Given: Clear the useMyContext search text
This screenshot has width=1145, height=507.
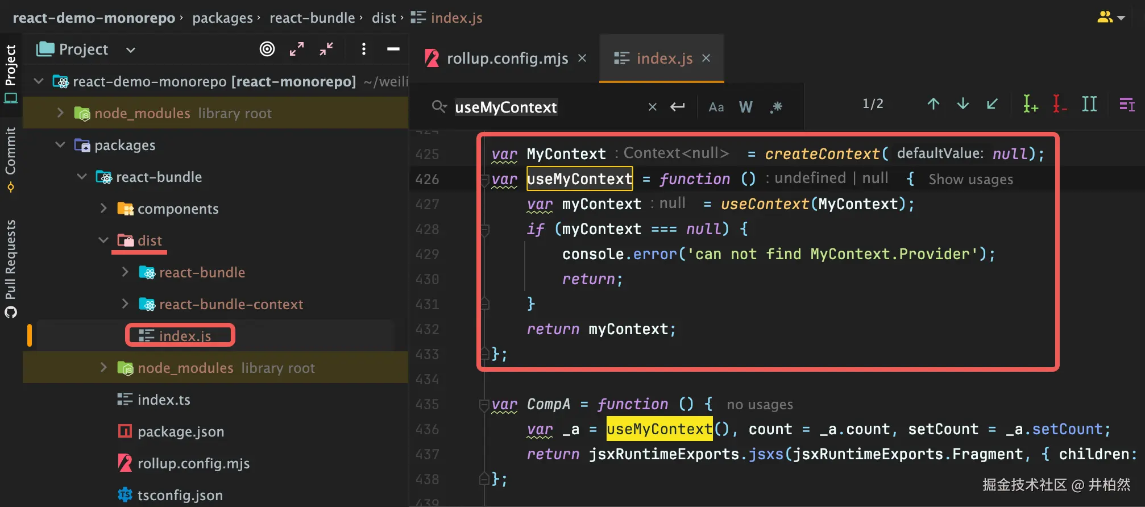Looking at the screenshot, I should [653, 107].
